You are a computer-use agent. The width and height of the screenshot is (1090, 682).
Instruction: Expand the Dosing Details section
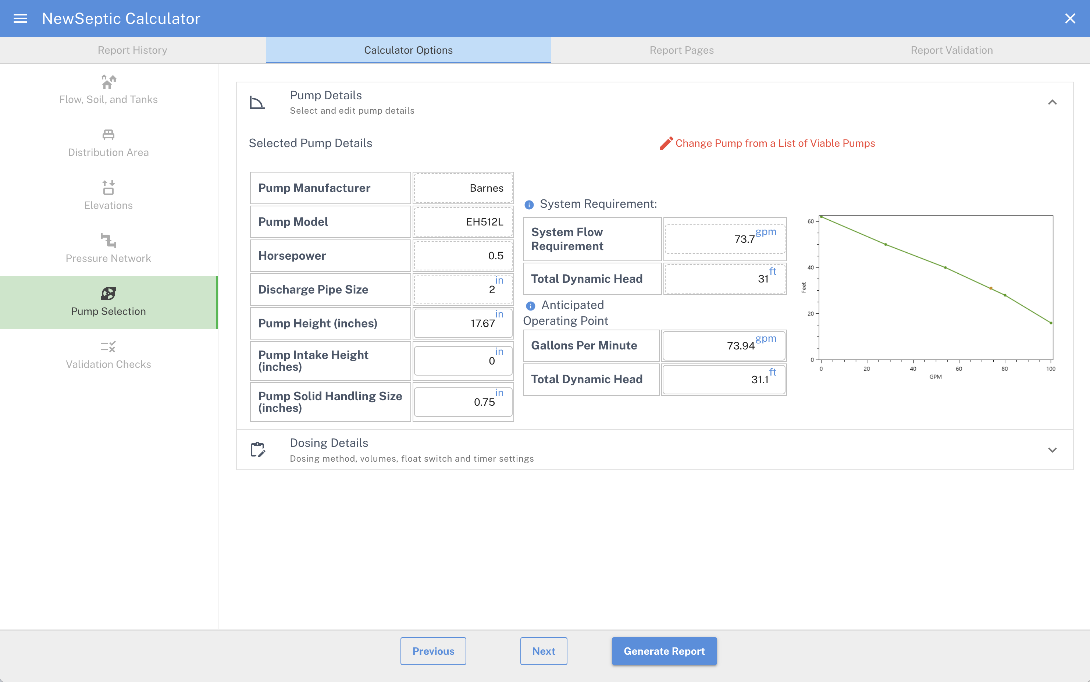pos(1052,450)
